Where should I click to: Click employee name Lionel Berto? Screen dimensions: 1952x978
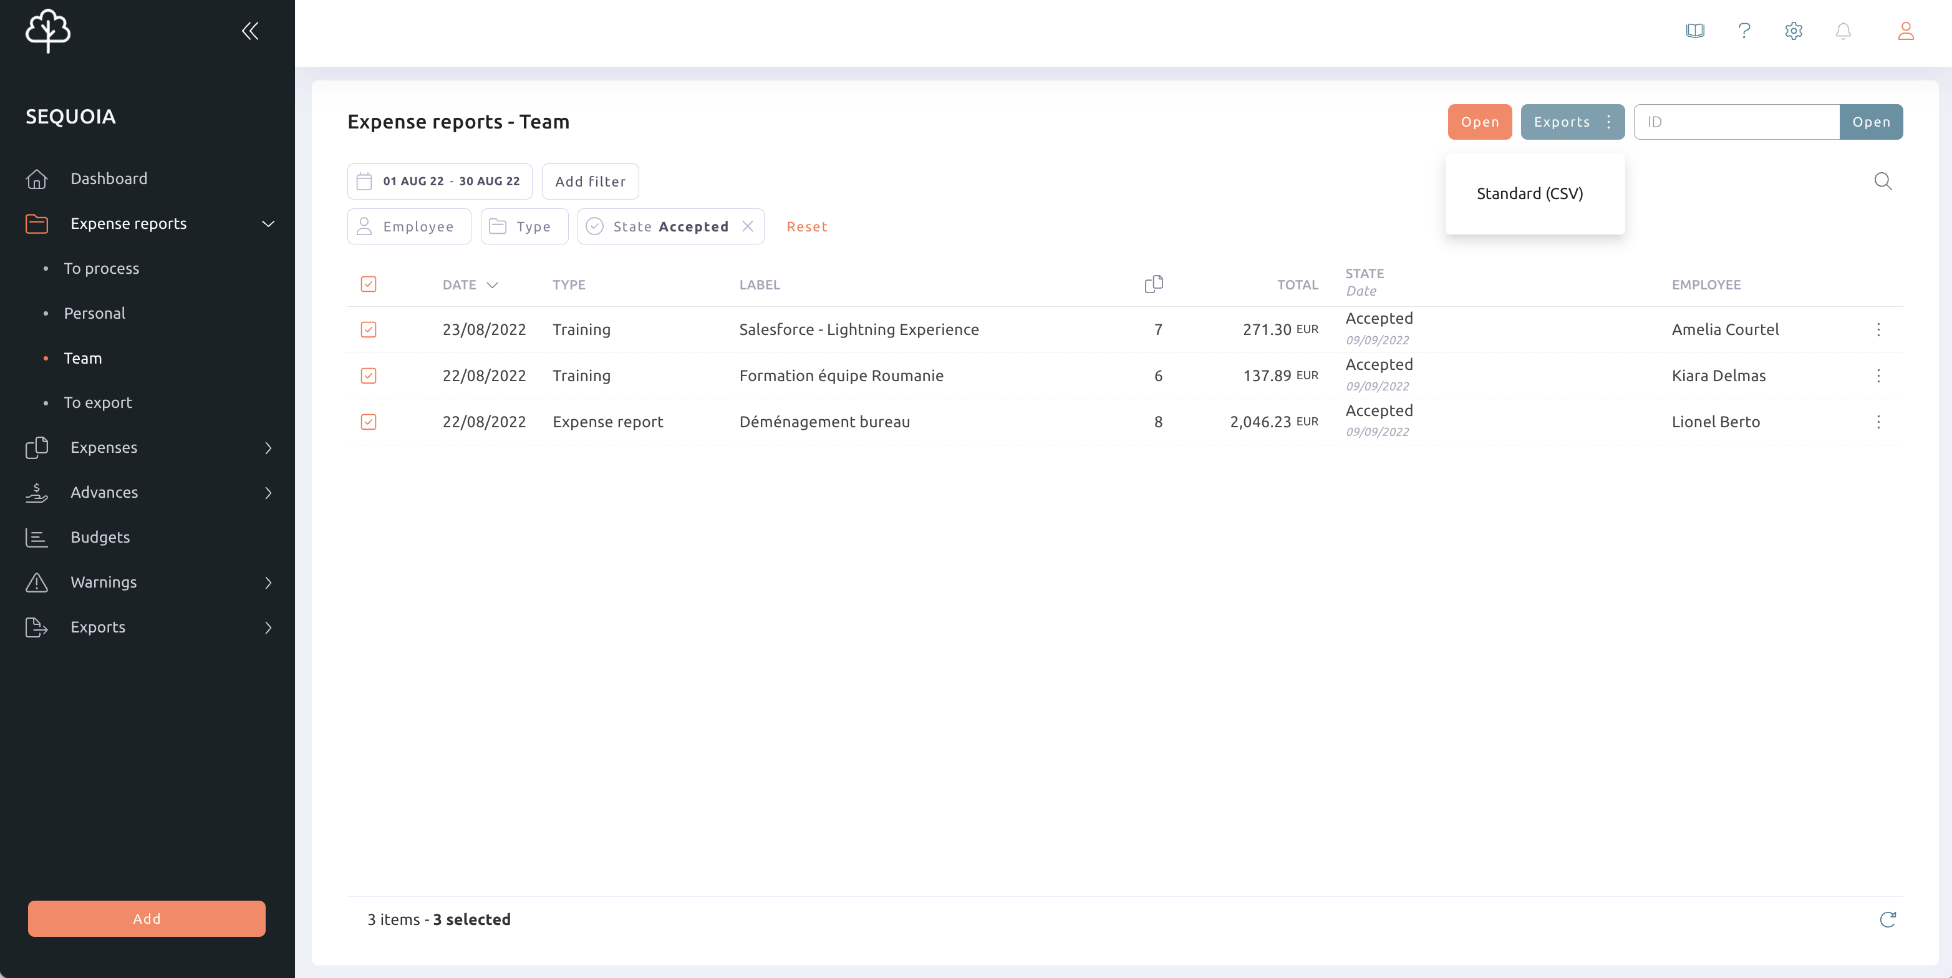click(1716, 422)
